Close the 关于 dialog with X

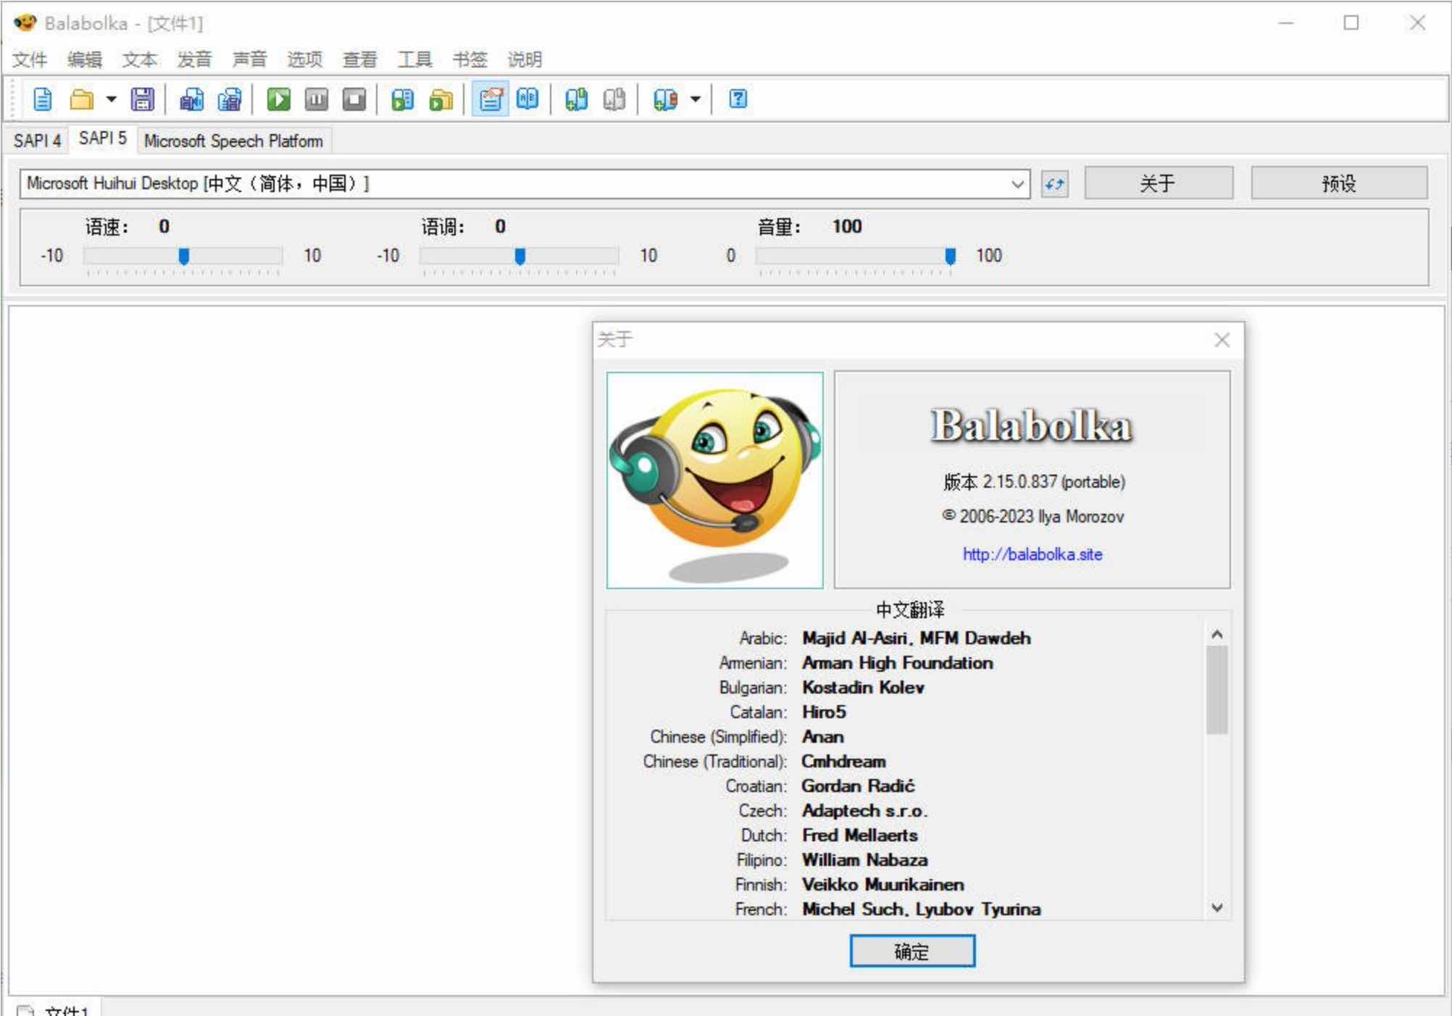(x=1222, y=340)
